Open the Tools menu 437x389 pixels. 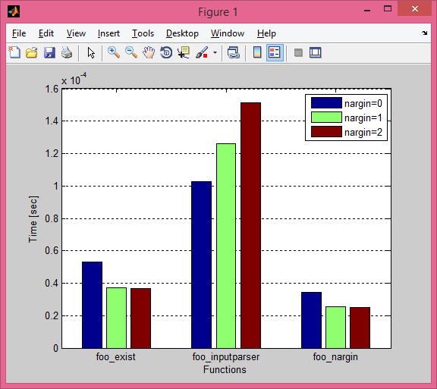(143, 33)
